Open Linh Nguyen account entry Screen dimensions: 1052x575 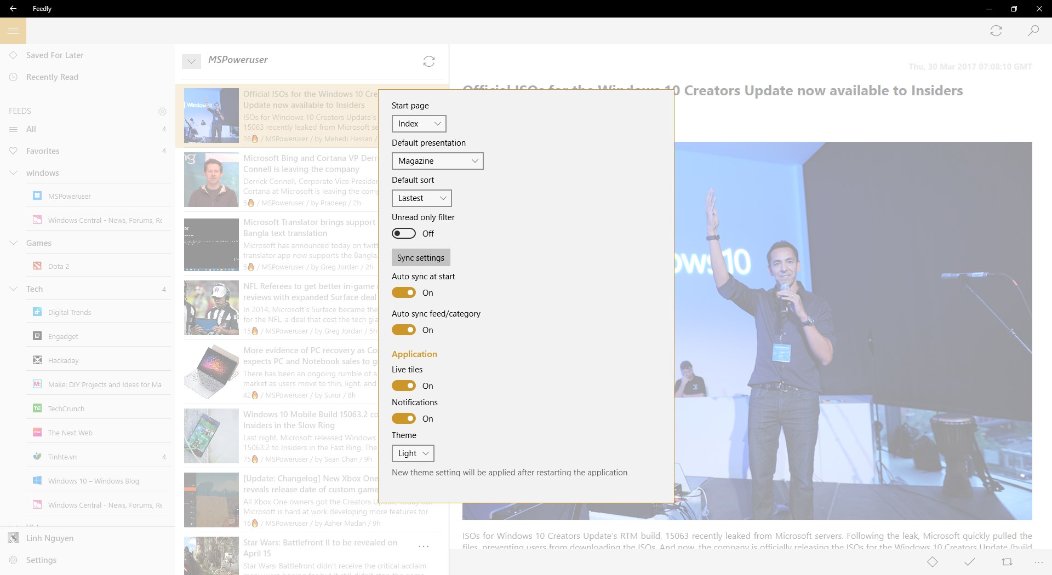coord(88,538)
